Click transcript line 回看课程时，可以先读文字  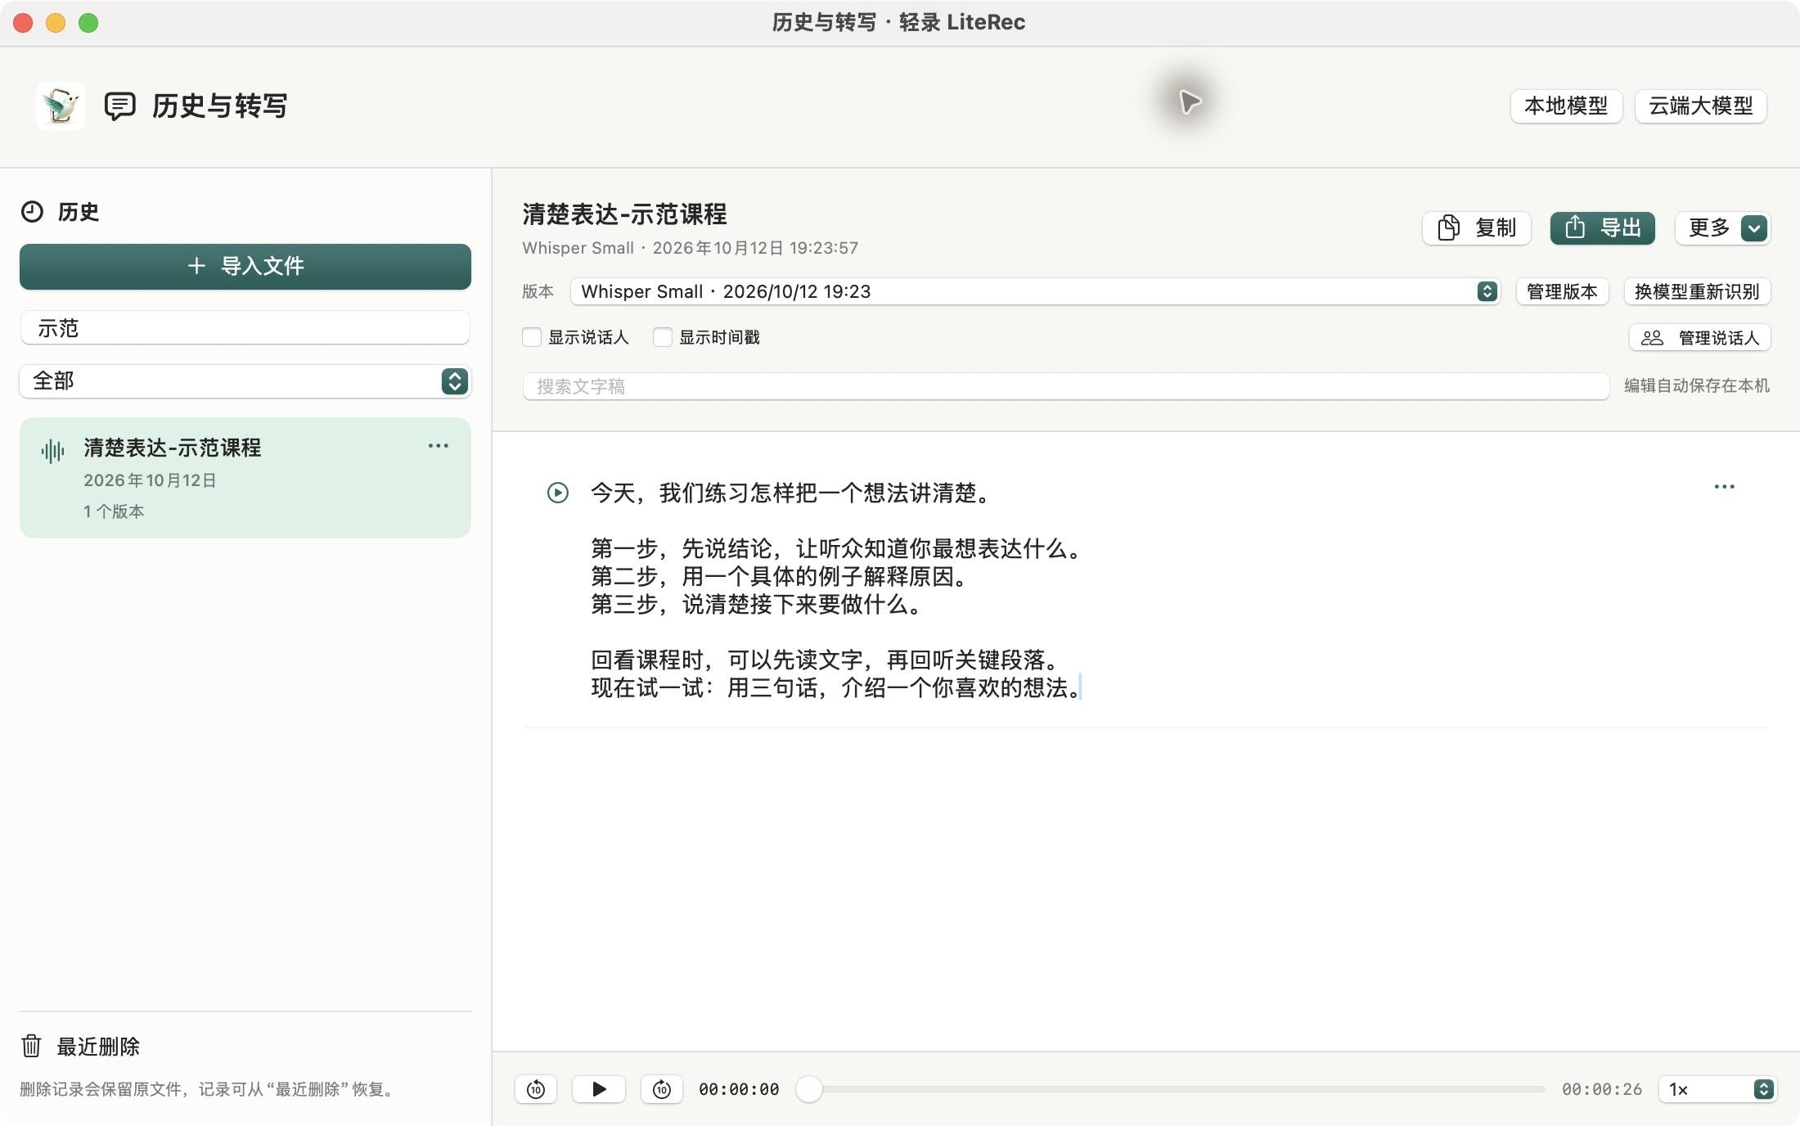point(825,660)
